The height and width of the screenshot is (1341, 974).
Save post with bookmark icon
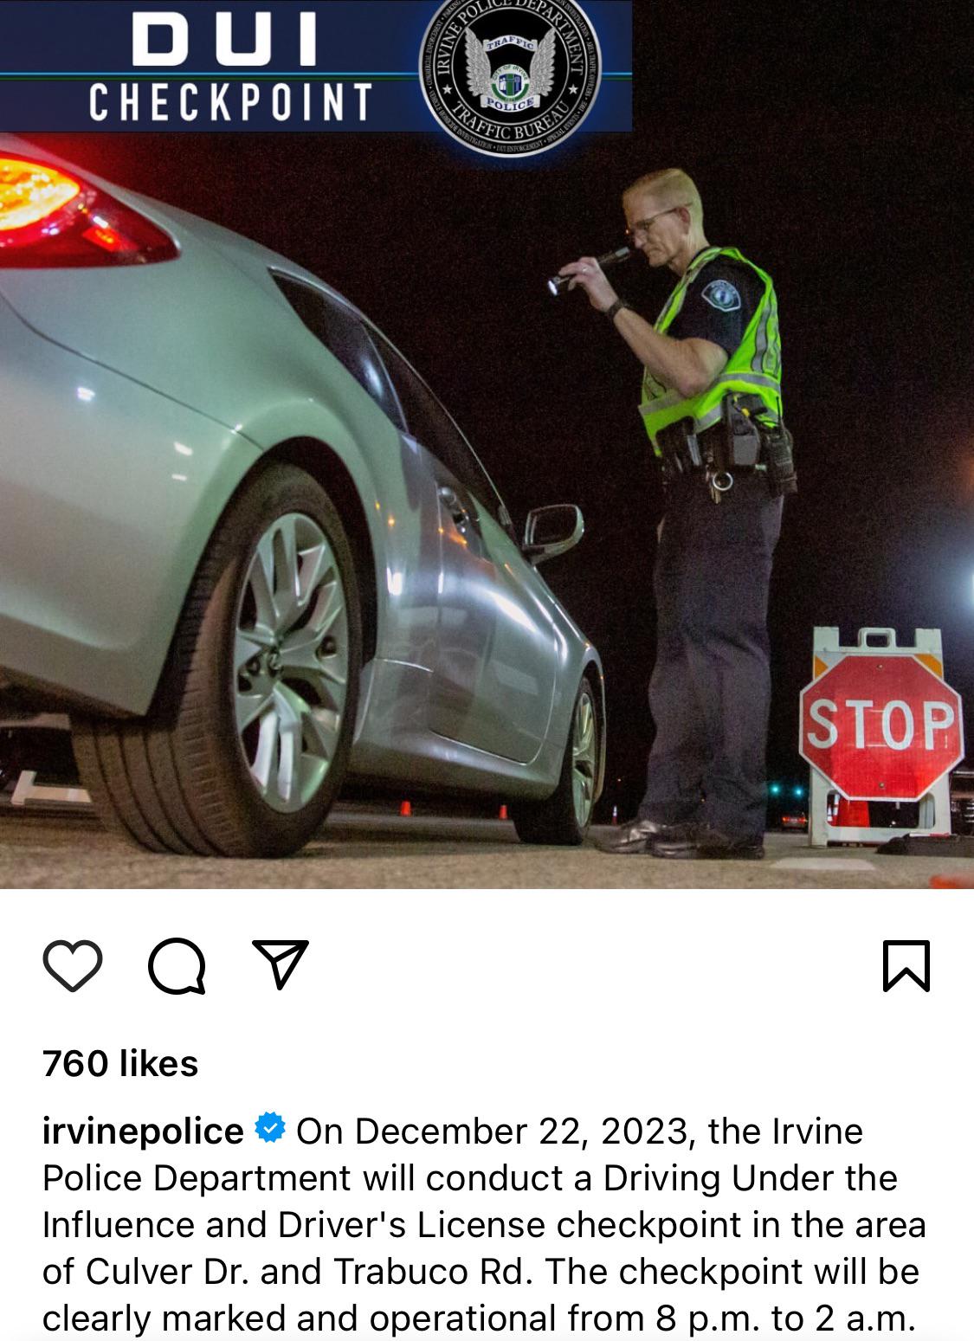pyautogui.click(x=906, y=965)
